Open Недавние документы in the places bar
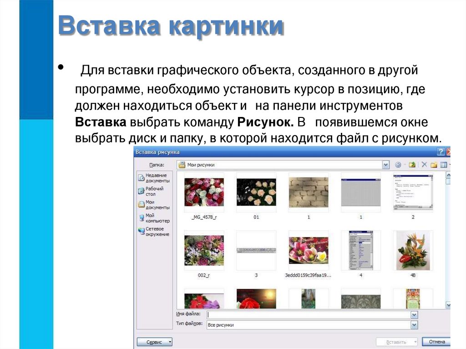The image size is (466, 349). (154, 178)
